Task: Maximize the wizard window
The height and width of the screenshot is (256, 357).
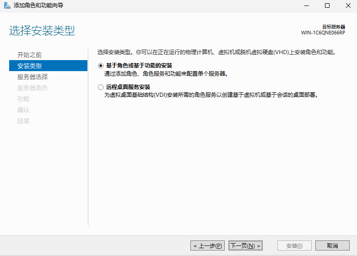Action: pyautogui.click(x=327, y=6)
